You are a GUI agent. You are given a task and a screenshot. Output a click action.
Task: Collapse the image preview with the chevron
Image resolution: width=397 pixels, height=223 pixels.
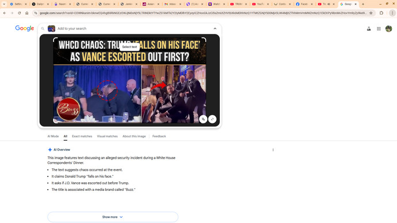tap(215, 29)
